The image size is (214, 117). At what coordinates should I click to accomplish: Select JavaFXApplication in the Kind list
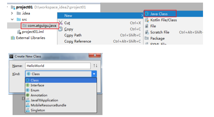pyautogui.click(x=61, y=100)
